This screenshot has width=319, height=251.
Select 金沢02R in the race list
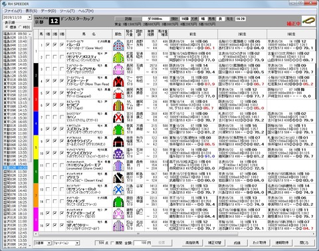[x=15, y=221]
